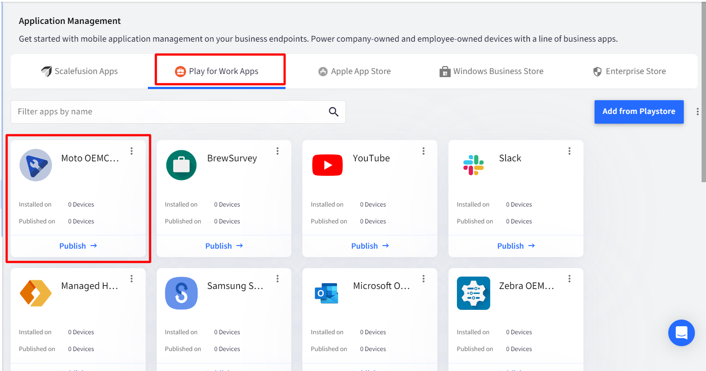Publish the YouTube app
The width and height of the screenshot is (706, 371).
coord(370,246)
